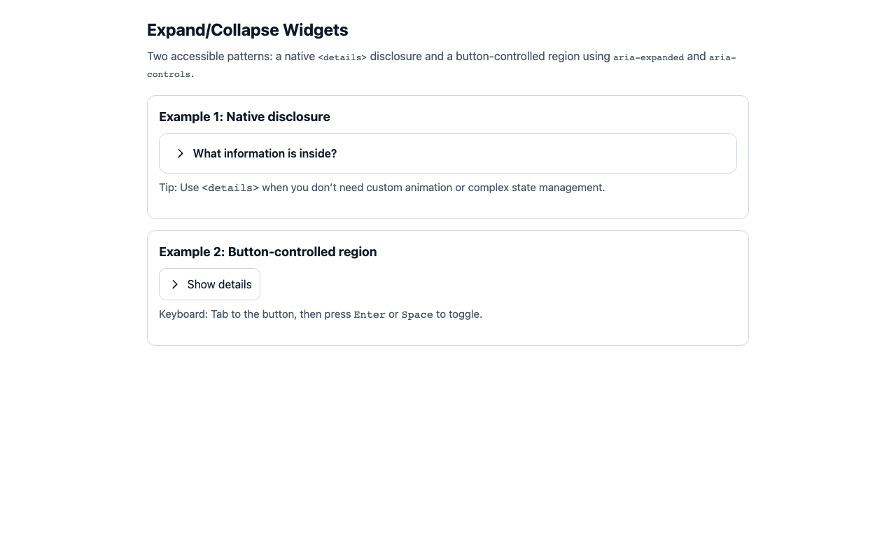The image size is (896, 560).
Task: Click the <details> code text in the tip line
Action: [230, 188]
